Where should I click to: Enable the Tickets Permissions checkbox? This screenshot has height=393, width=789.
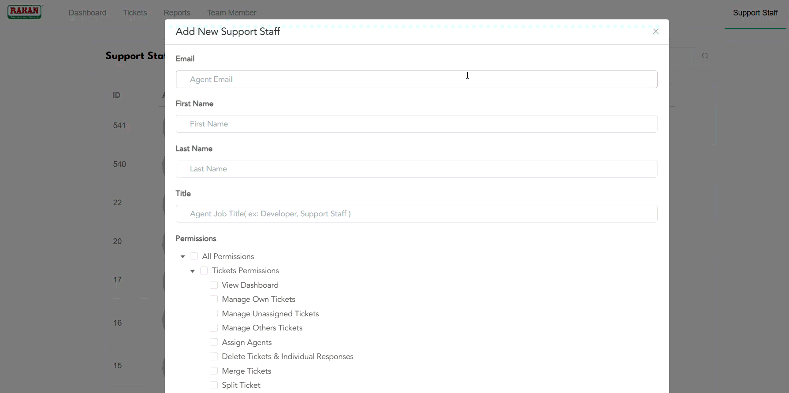pyautogui.click(x=204, y=271)
